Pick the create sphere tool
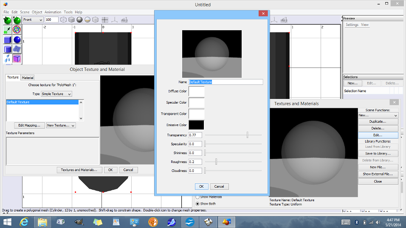 pyautogui.click(x=17, y=39)
